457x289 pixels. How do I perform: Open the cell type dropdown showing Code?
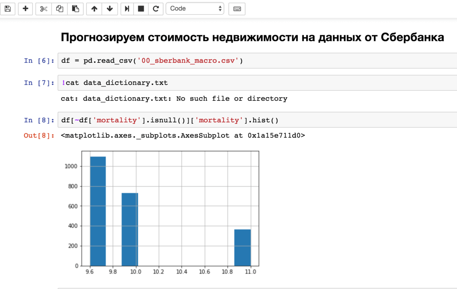(195, 8)
